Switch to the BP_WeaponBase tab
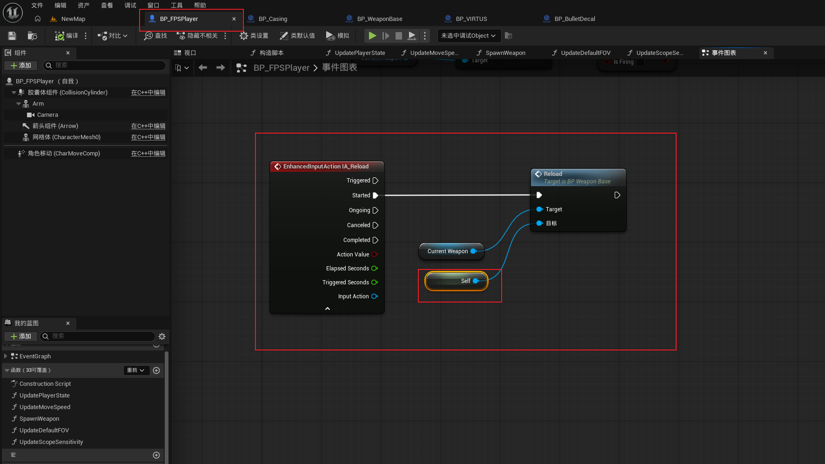Image resolution: width=825 pixels, height=464 pixels. pos(380,19)
